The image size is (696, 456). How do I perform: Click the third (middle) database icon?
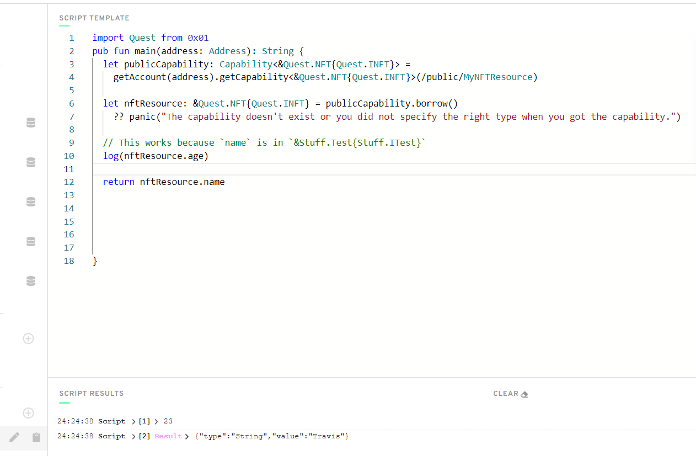click(31, 202)
